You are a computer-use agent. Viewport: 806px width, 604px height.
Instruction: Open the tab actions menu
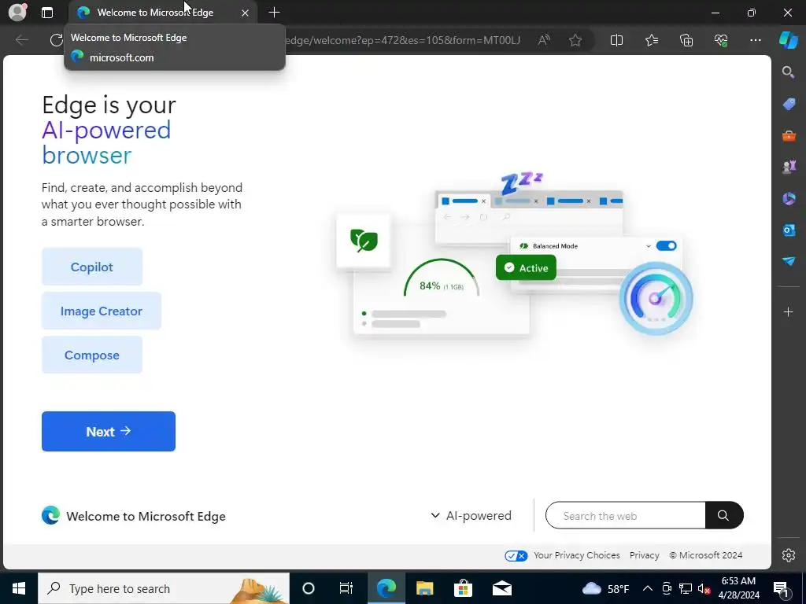pos(46,13)
